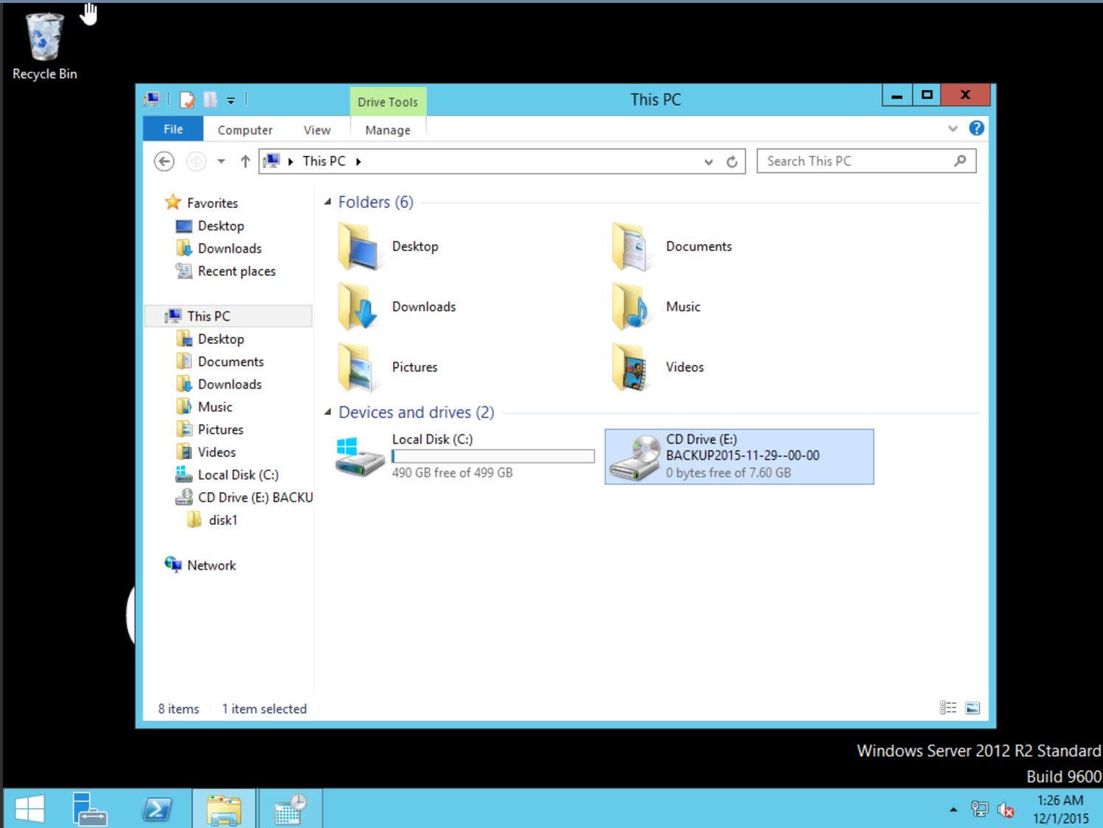The image size is (1103, 828).
Task: Switch to large icons view in status bar
Action: click(x=973, y=708)
